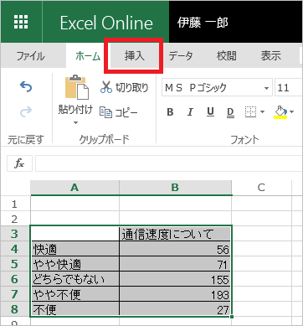Select the cell 不便 in row 8
The width and height of the screenshot is (303, 326).
point(74,309)
